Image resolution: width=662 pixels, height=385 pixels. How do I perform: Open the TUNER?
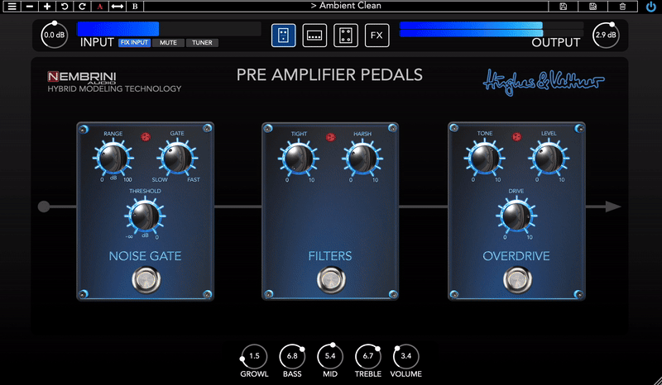click(202, 43)
